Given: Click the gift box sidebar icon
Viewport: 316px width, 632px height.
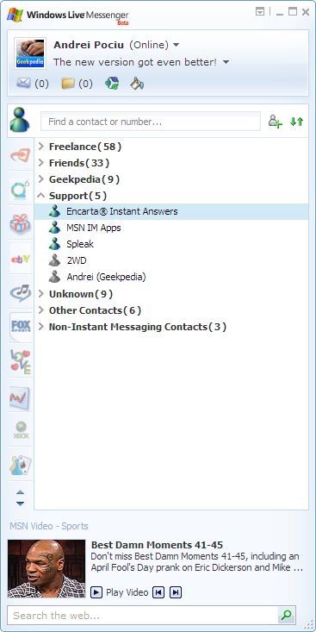Looking at the screenshot, I should [x=20, y=223].
